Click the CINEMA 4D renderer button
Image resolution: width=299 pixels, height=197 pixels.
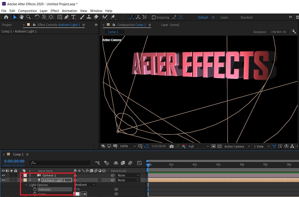(279, 32)
